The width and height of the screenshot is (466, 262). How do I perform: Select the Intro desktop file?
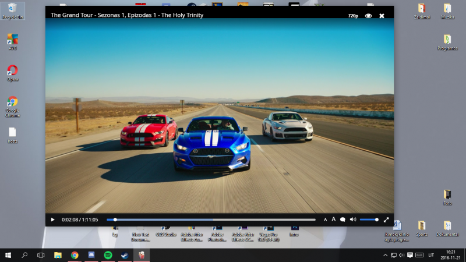[x=294, y=232]
